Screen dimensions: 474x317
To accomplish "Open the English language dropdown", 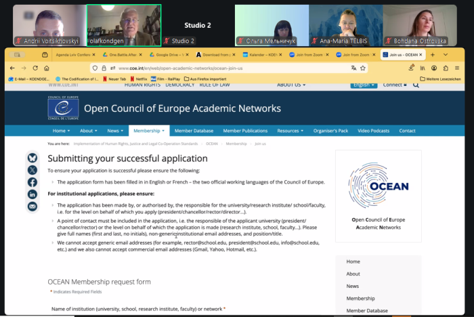I will point(364,85).
